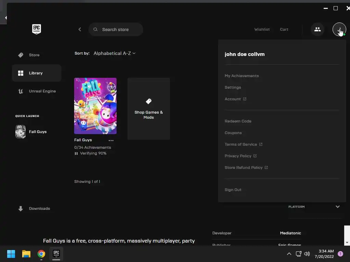Open Fall Guys three-dot options menu
350x262 pixels.
(x=111, y=140)
